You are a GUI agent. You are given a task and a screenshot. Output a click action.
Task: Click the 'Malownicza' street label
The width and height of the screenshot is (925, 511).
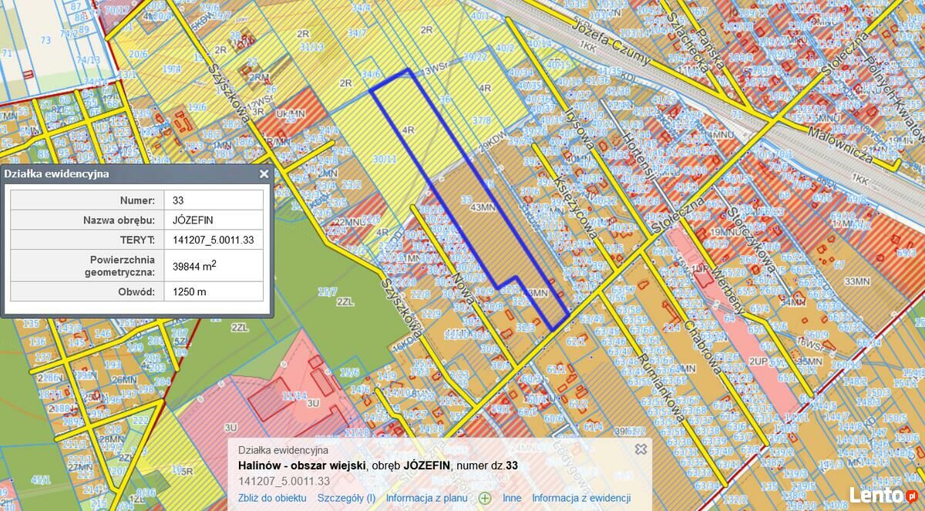click(842, 144)
